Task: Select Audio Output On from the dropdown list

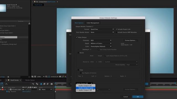Action: 85,86
